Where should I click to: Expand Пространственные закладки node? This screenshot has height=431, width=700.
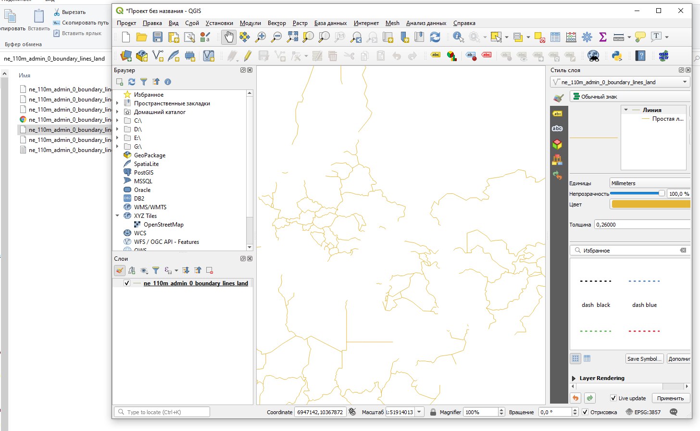pyautogui.click(x=117, y=103)
